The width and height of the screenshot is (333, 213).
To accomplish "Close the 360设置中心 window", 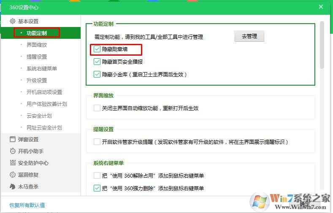I will coord(321,7).
